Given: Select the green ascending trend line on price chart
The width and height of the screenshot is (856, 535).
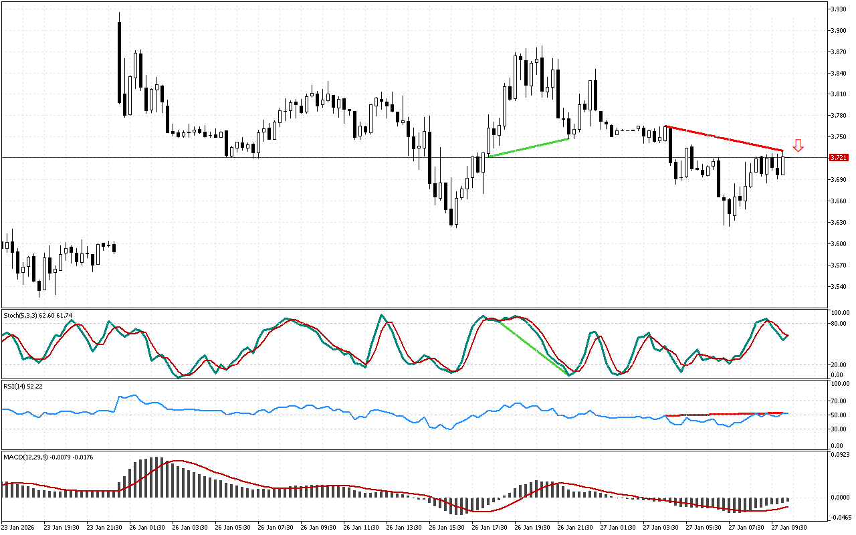Looking at the screenshot, I should [x=528, y=148].
